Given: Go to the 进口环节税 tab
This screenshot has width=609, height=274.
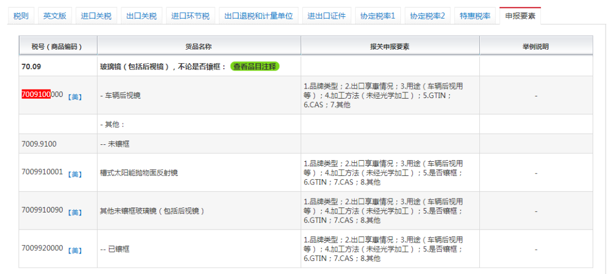Looking at the screenshot, I should point(191,16).
